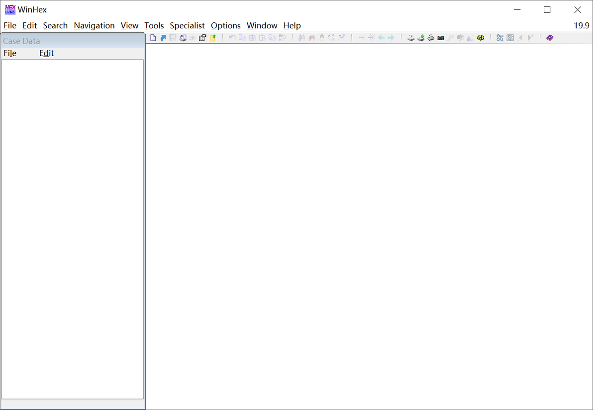Click the 19.9 version number
This screenshot has width=593, height=410.
click(582, 26)
